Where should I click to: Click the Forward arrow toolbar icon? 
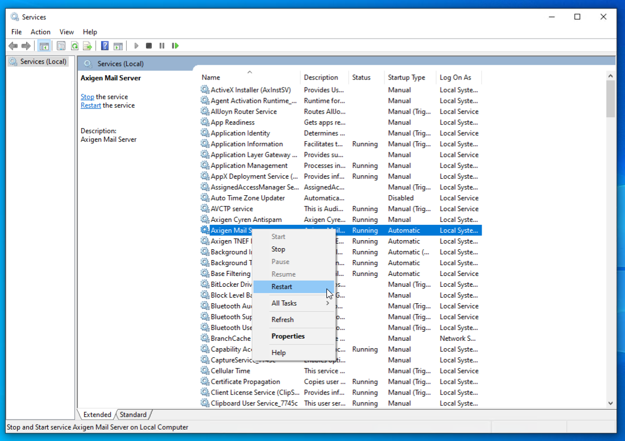[x=26, y=46]
